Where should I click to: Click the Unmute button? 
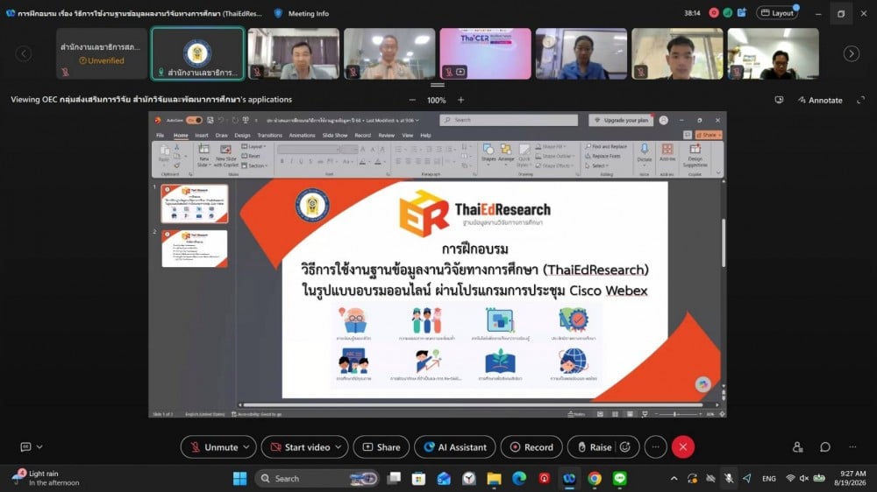coord(213,446)
